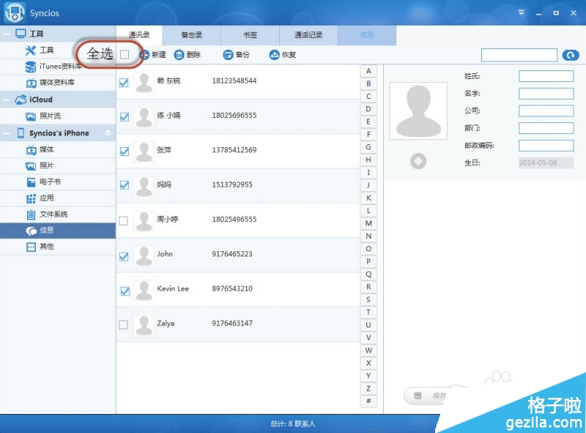
Task: Open 文件系统 file system icon
Action: click(x=31, y=215)
